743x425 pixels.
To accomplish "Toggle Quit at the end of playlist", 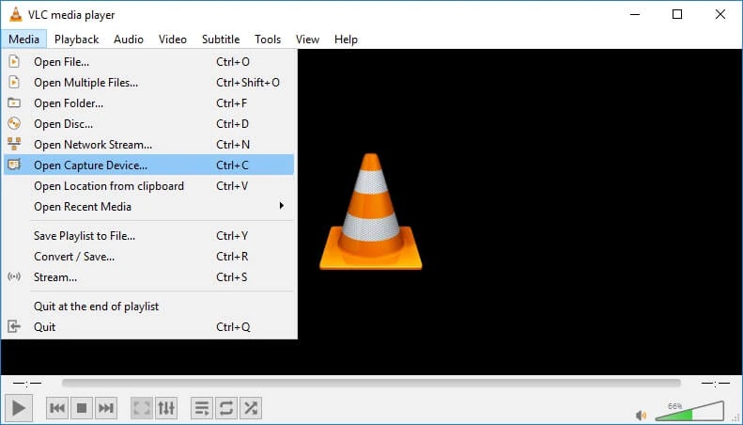I will click(x=148, y=307).
